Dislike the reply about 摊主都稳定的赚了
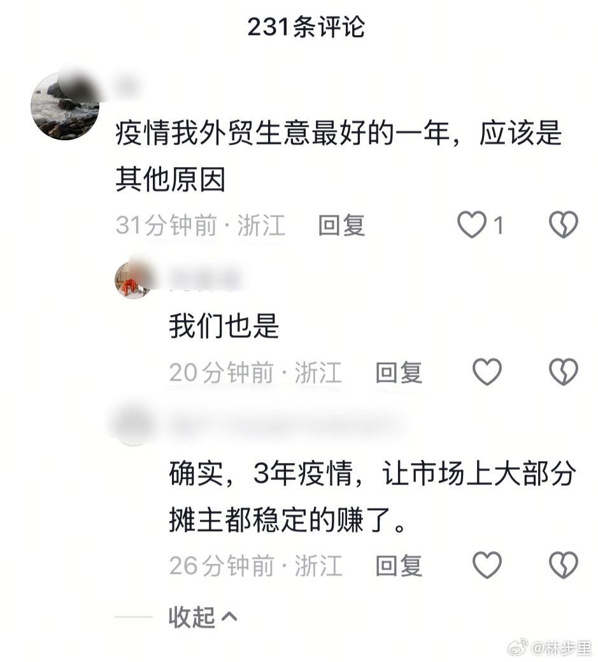598x662 pixels. pos(564,565)
